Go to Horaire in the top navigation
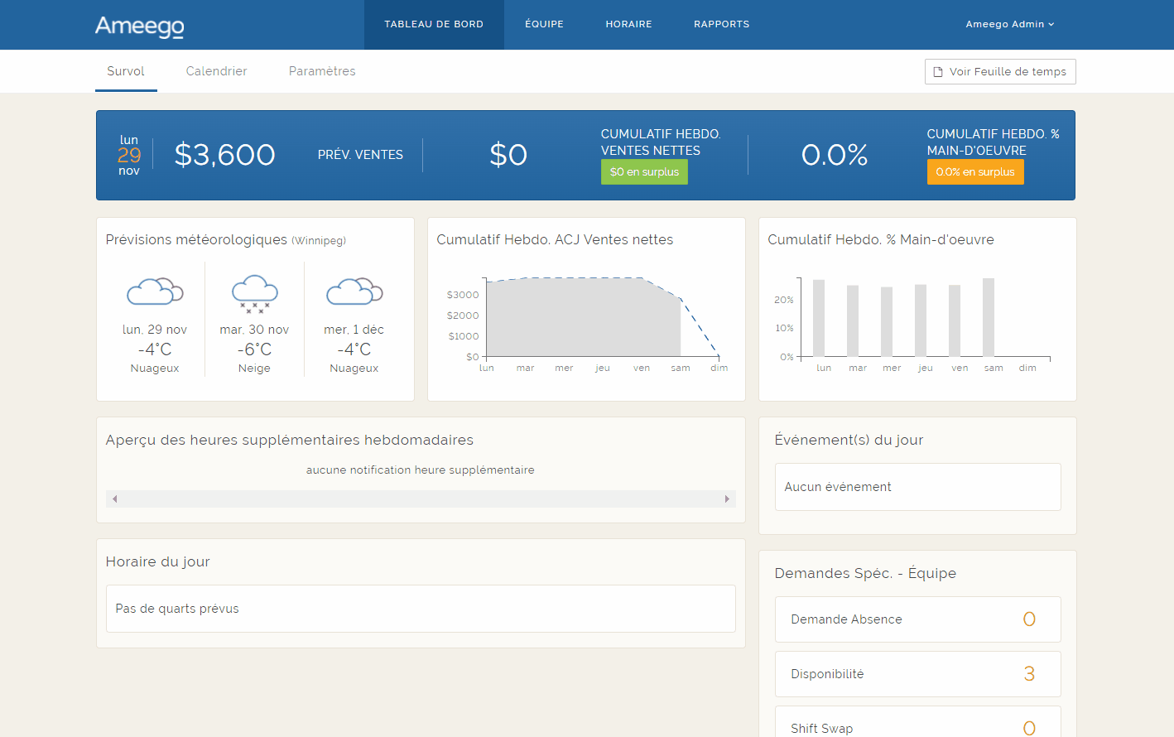1174x737 pixels. pos(628,24)
